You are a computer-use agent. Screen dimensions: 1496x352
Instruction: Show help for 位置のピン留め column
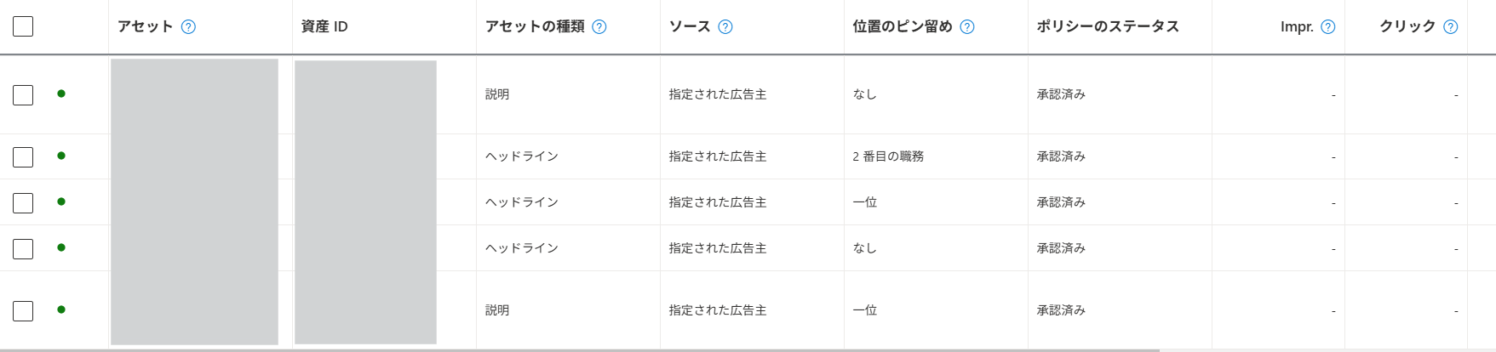point(967,27)
